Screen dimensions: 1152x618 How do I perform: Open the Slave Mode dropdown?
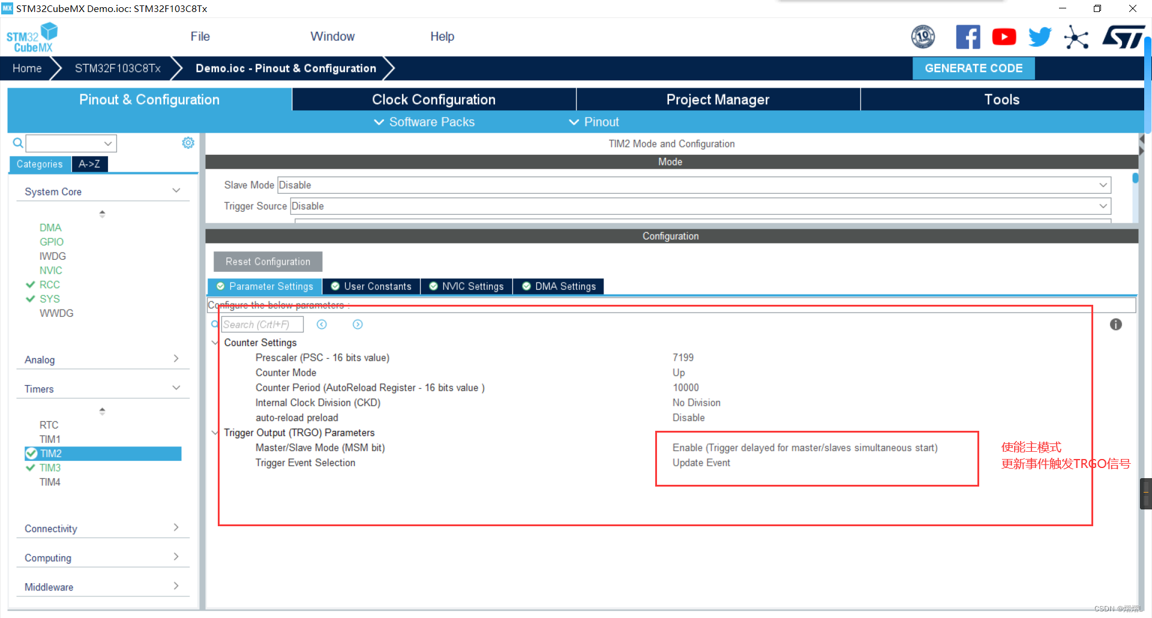694,185
